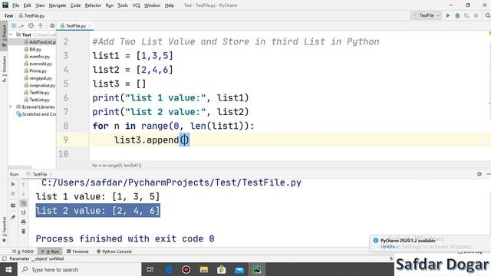The width and height of the screenshot is (491, 276).
Task: Rerun TestFile in the Run panel
Action: coord(13,184)
